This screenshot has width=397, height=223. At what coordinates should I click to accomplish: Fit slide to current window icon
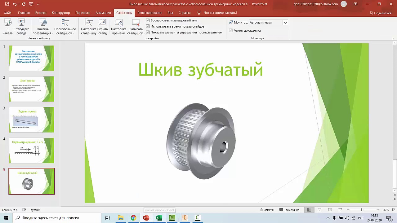click(393, 210)
